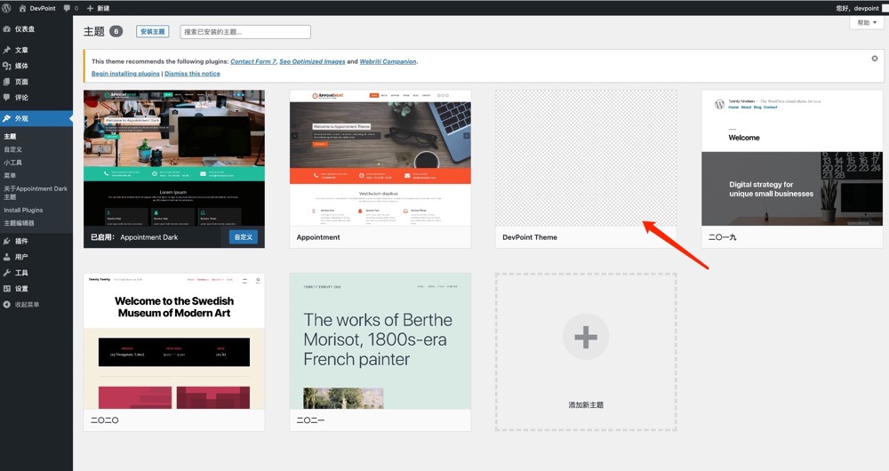
Task: Open the 您好, devpoint account menu
Action: (857, 8)
